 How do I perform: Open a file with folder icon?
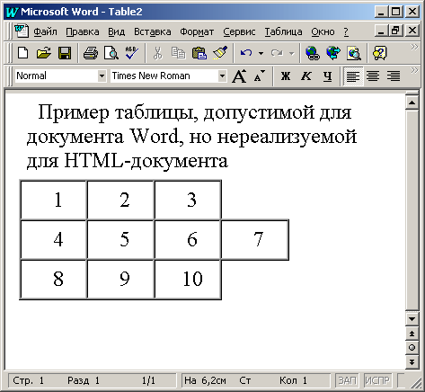(44, 53)
